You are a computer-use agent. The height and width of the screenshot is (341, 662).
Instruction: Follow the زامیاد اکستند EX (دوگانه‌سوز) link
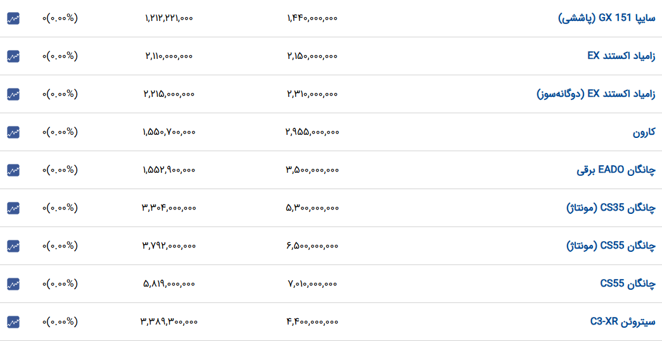pyautogui.click(x=596, y=94)
